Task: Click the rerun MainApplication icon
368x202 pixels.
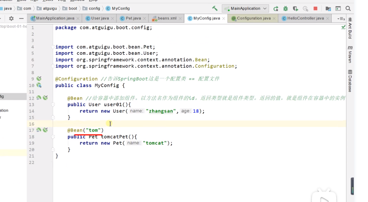Action: (x=276, y=9)
